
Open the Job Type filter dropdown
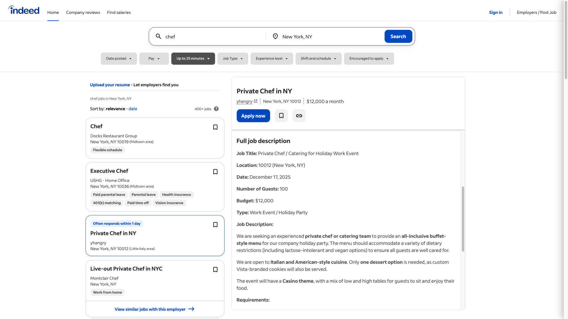click(x=233, y=58)
